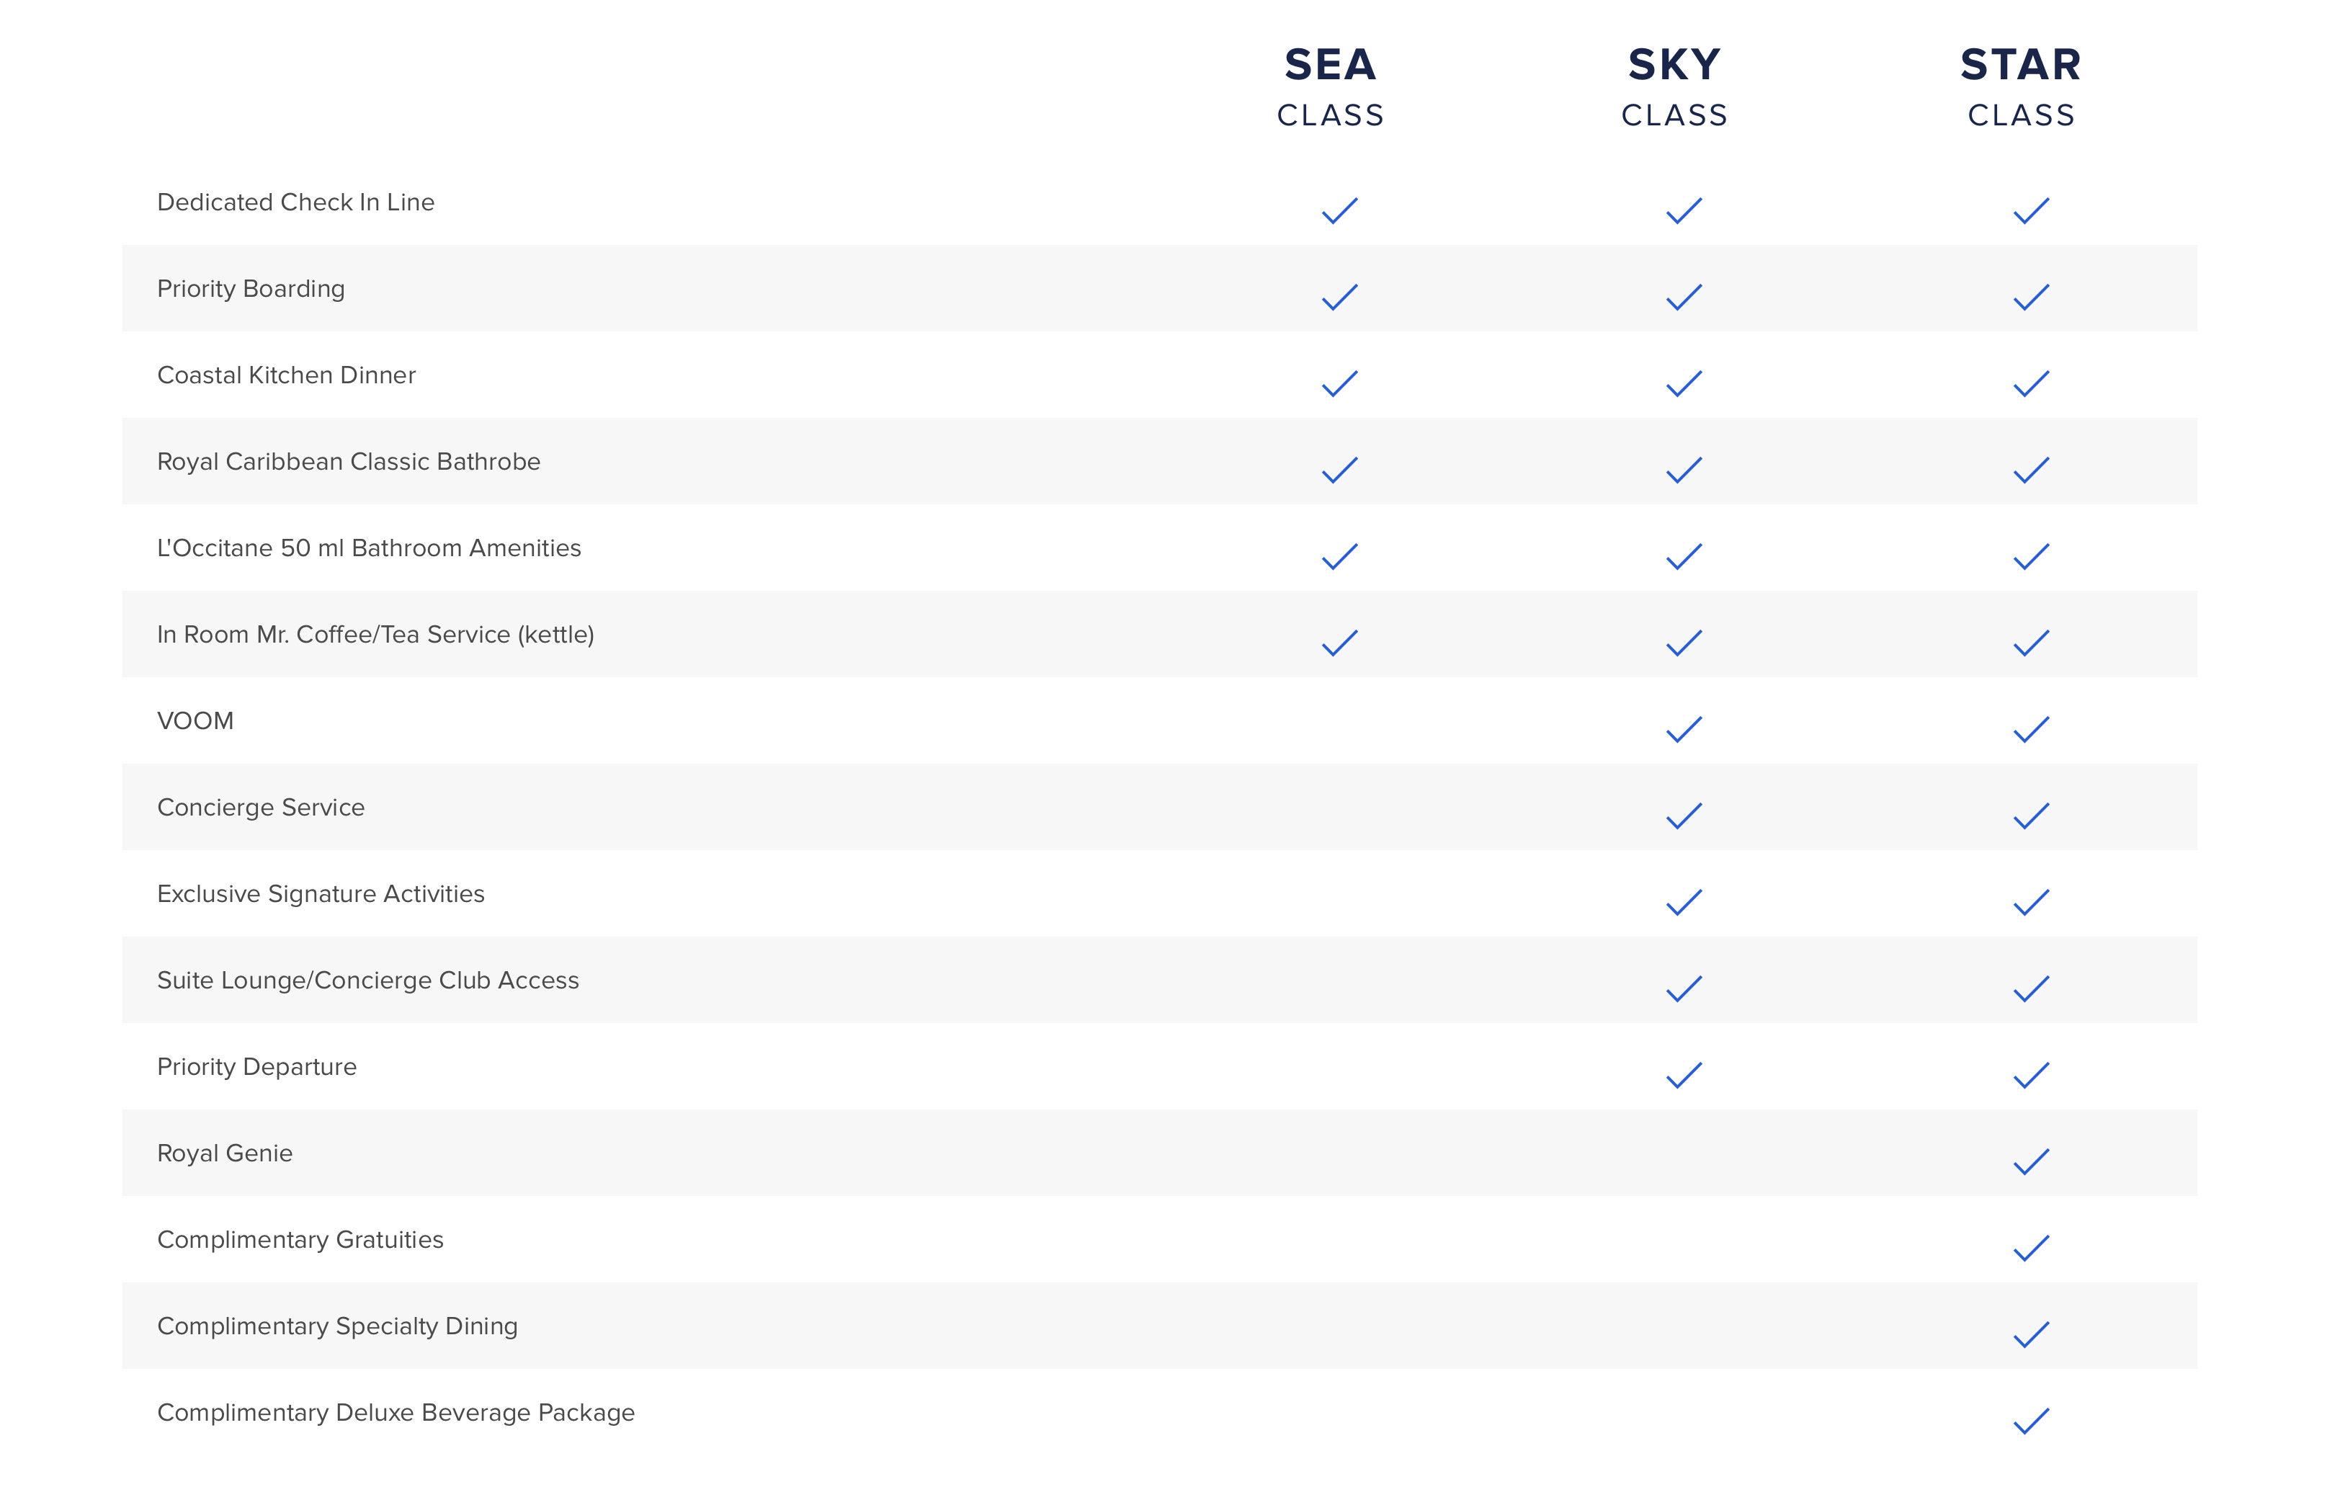Select Star Class check for Concierge Service
This screenshot has height=1487, width=2340.
point(2031,816)
